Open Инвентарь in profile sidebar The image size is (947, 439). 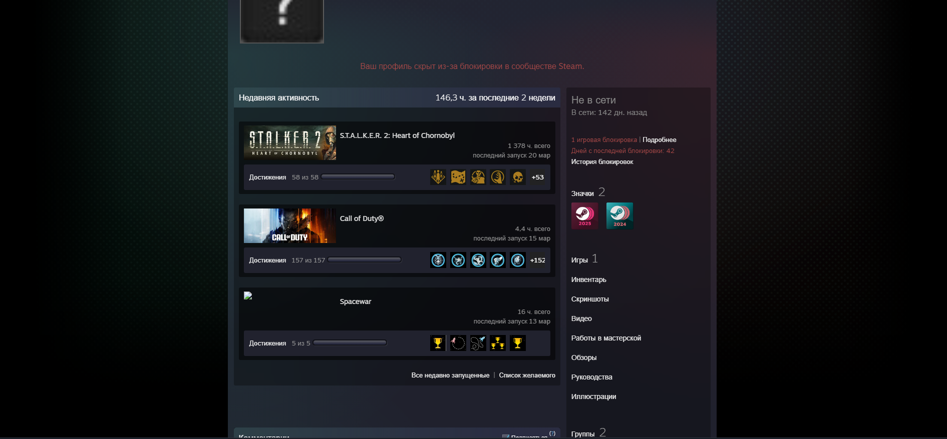tap(589, 279)
